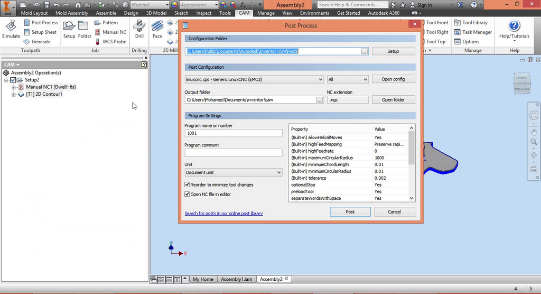This screenshot has height=294, width=541.
Task: Open the Setup Sheet tool
Action: (x=40, y=32)
